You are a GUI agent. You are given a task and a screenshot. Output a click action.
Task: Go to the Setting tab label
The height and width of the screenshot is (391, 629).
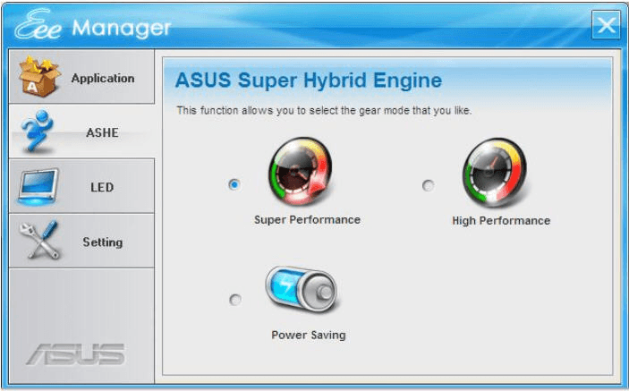tap(103, 242)
